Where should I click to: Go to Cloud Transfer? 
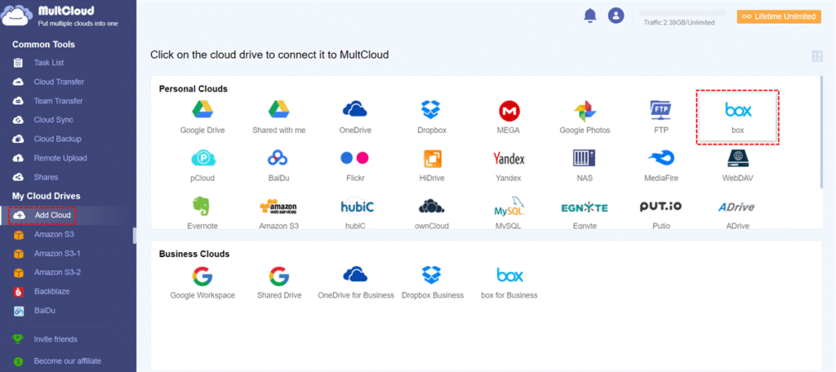click(x=59, y=82)
